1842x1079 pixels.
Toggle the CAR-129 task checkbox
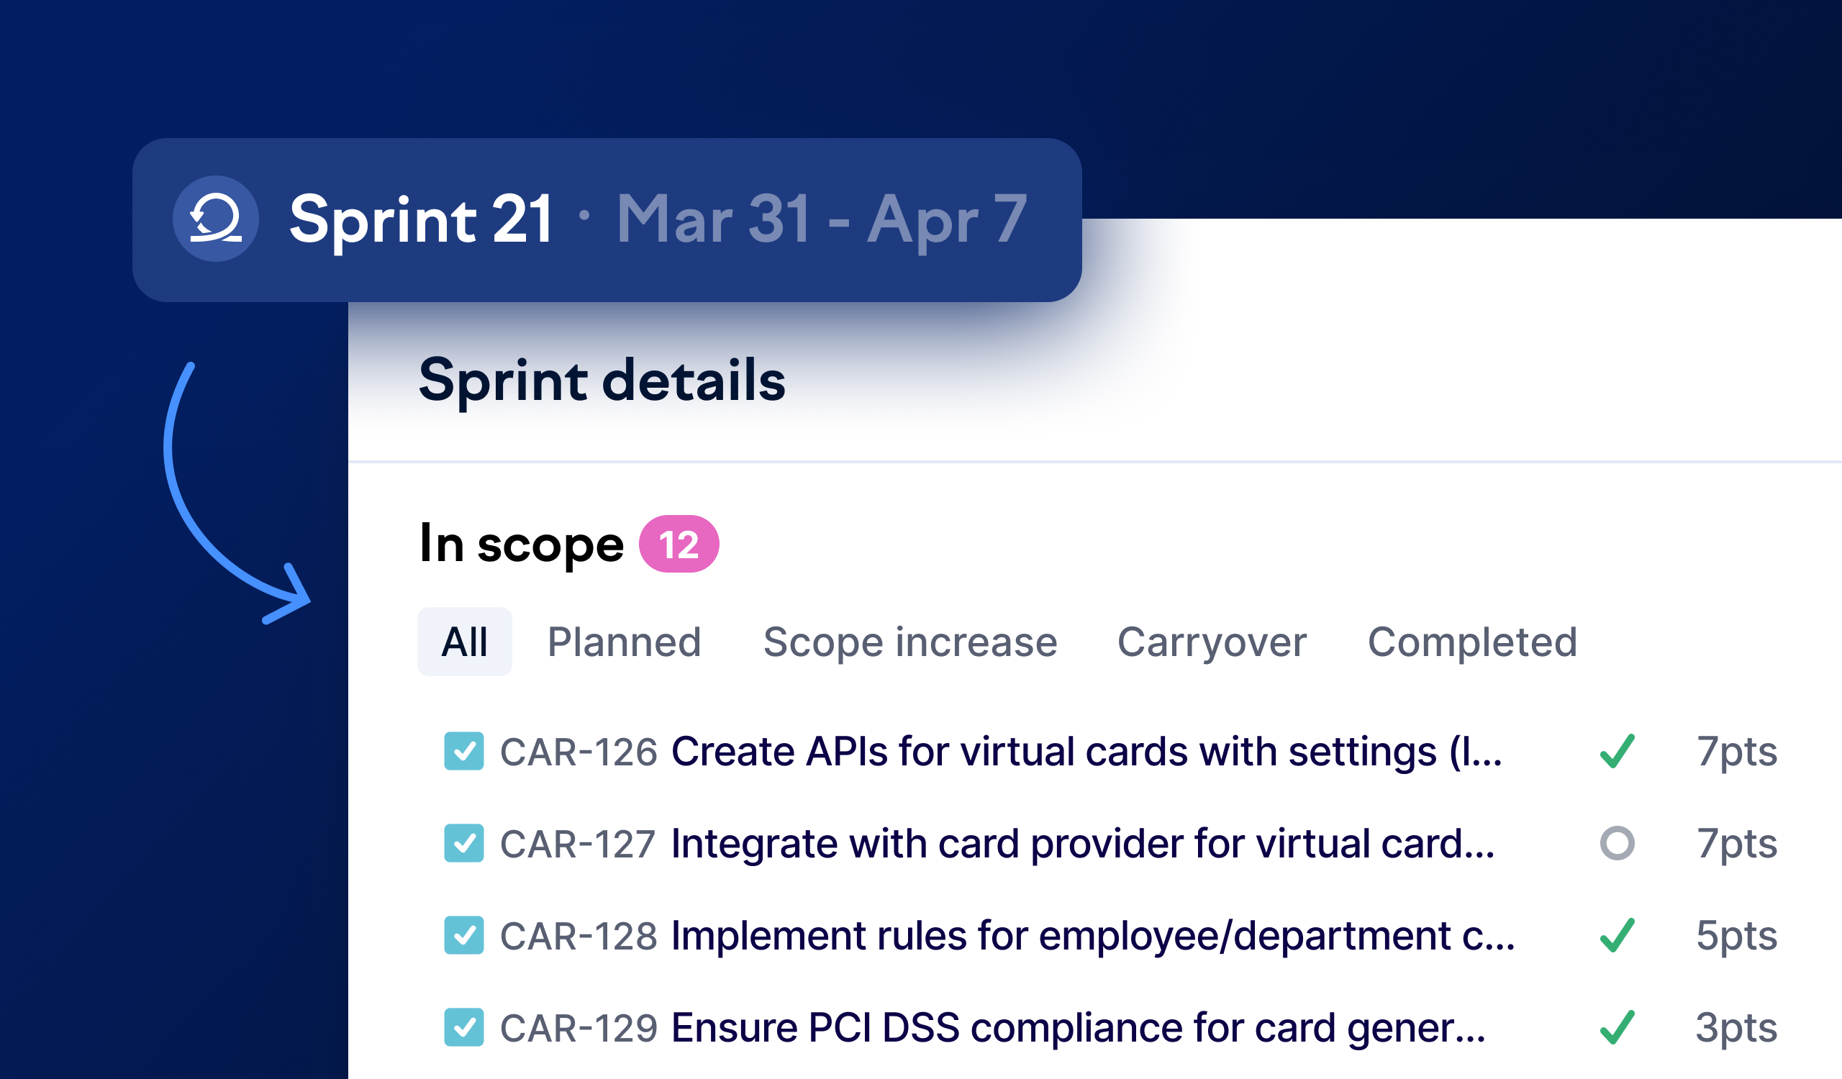[x=464, y=1027]
